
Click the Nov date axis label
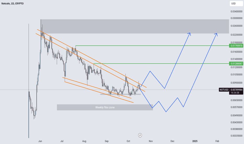[151, 141]
